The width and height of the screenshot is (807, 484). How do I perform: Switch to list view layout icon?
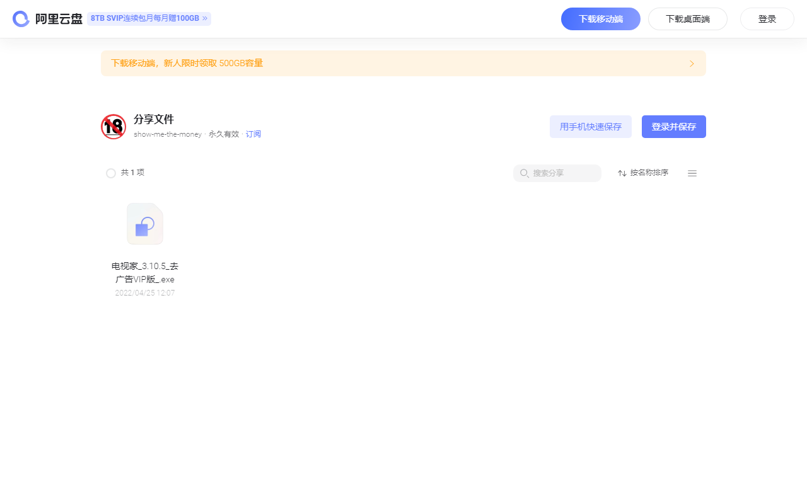[692, 173]
